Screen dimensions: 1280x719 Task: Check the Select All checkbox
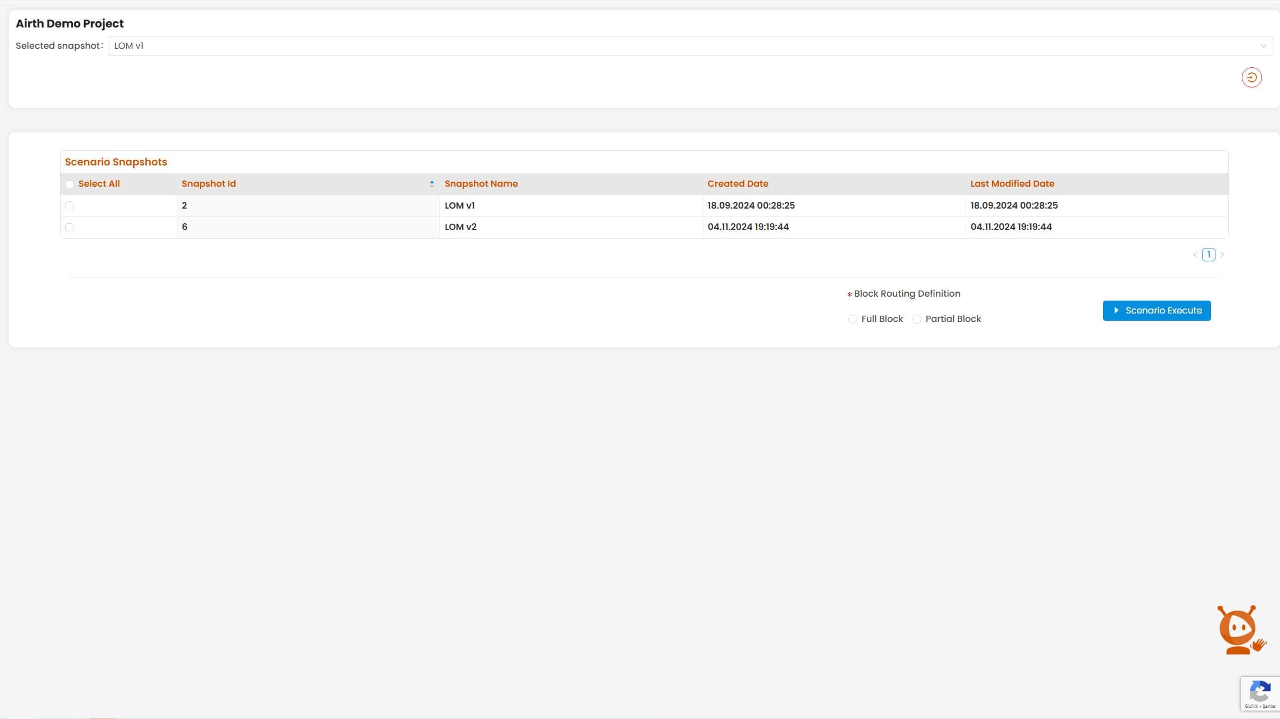click(70, 185)
